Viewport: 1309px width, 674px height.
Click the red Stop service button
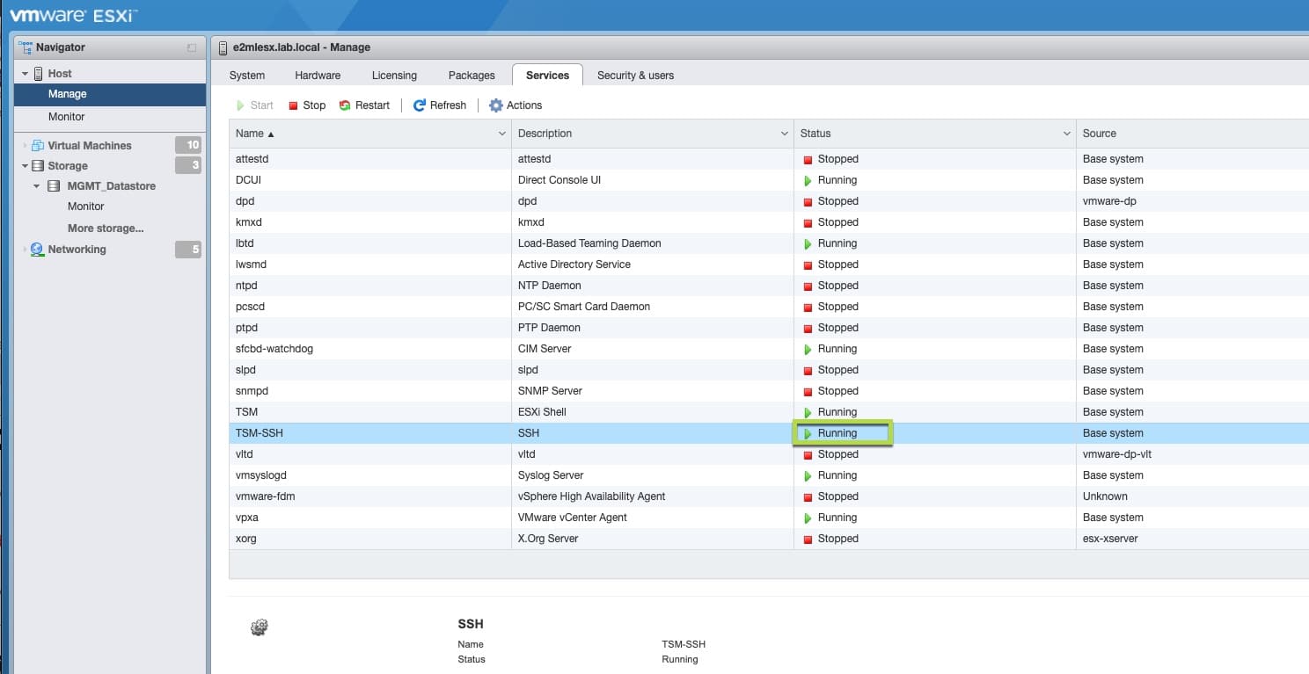(306, 105)
